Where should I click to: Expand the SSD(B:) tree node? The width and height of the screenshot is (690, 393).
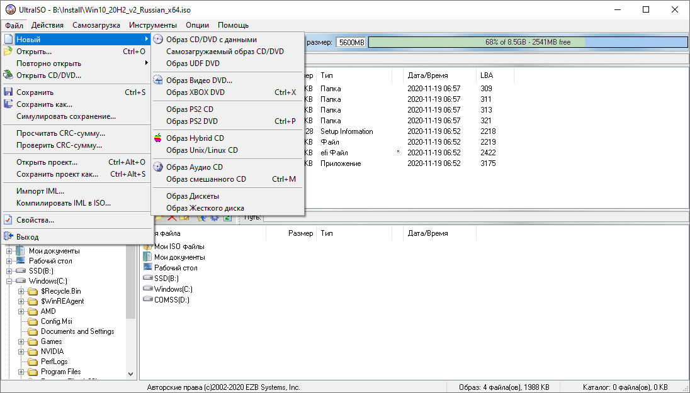[9, 271]
